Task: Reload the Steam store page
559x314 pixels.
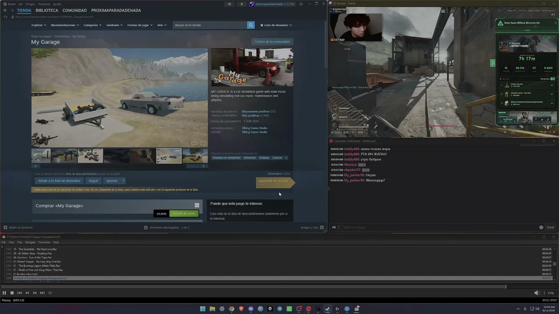Action: click(x=5, y=17)
